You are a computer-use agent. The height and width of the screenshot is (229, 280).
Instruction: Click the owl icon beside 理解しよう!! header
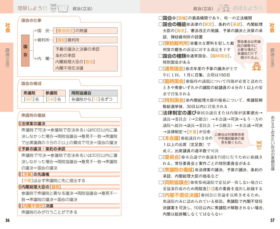point(53,8)
